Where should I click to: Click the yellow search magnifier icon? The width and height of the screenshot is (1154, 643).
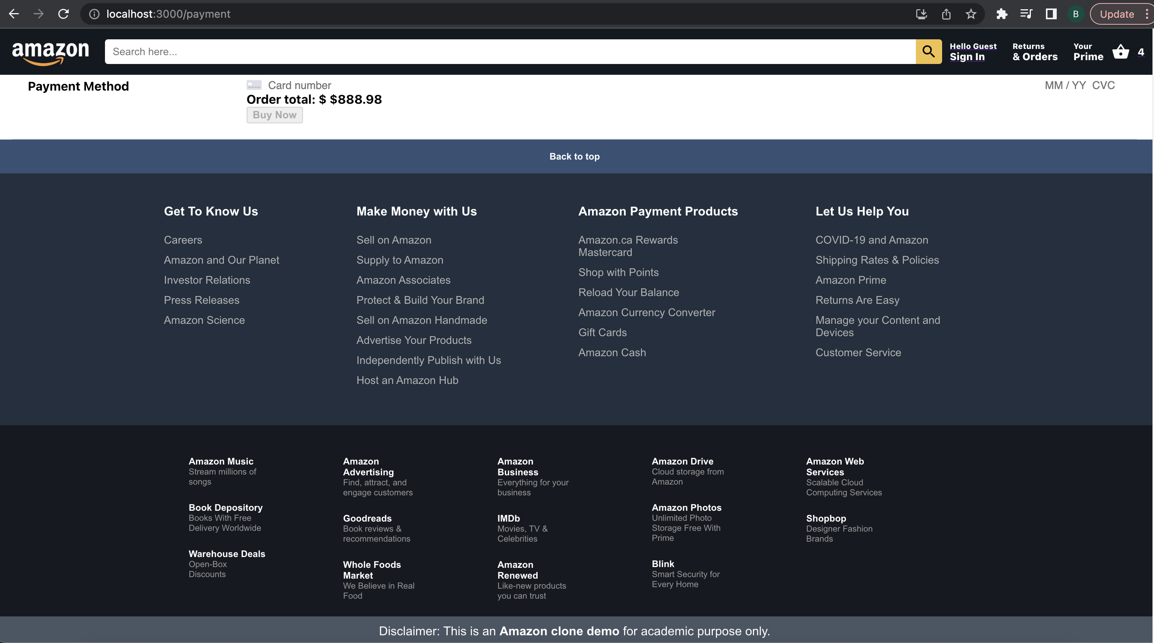[x=929, y=51]
